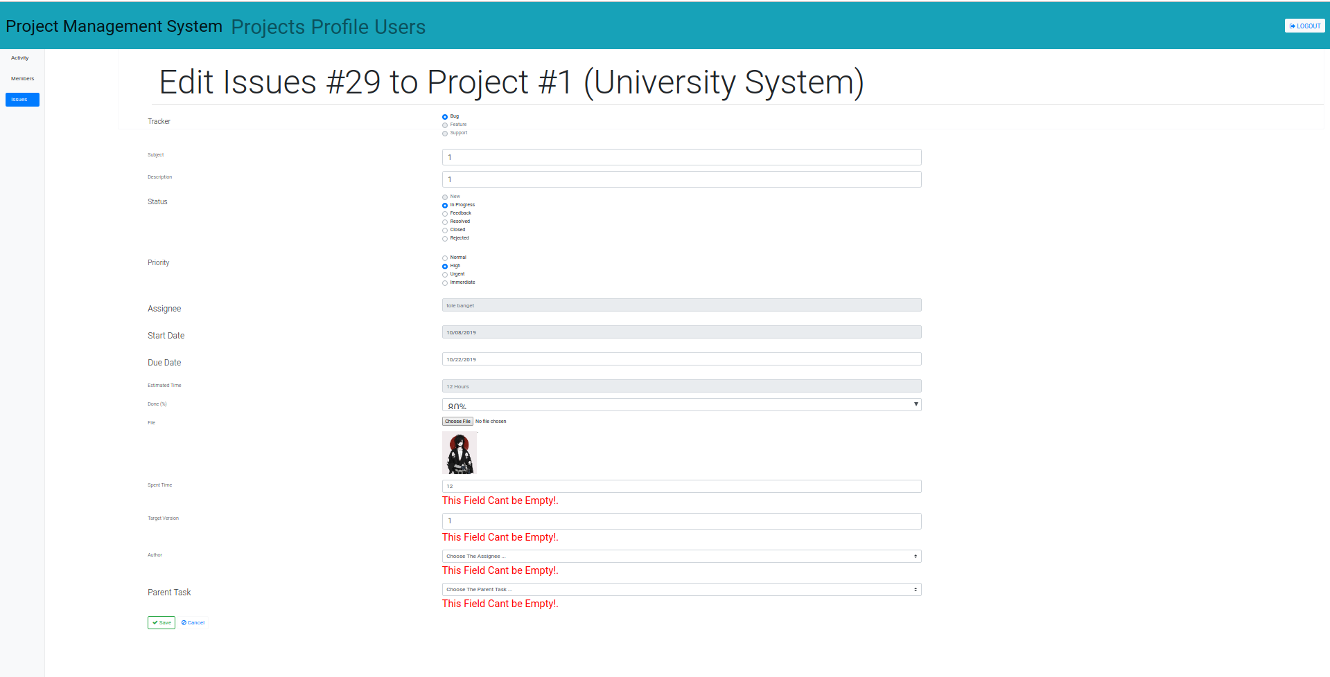Image resolution: width=1330 pixels, height=677 pixels.
Task: Click the Logout button
Action: pyautogui.click(x=1304, y=26)
